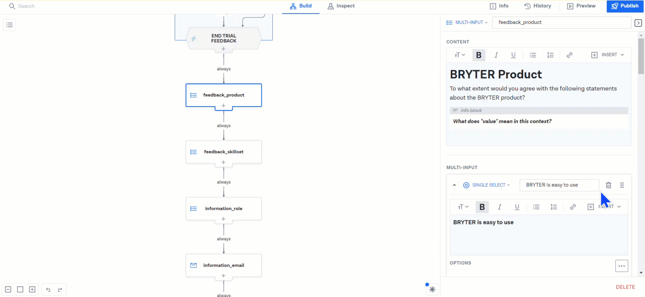Open MULTI-INPUT node type dropdown

point(467,23)
